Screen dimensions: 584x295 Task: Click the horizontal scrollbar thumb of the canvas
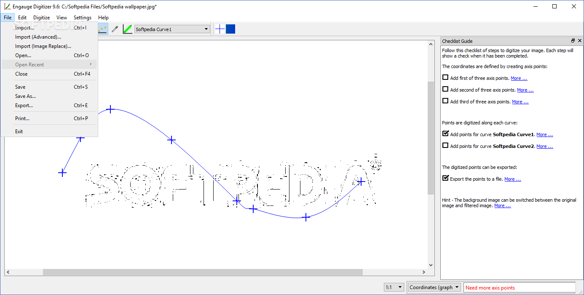[203, 272]
